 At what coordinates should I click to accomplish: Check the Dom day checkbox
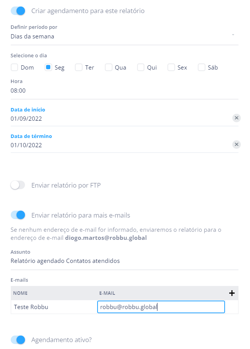click(x=15, y=68)
